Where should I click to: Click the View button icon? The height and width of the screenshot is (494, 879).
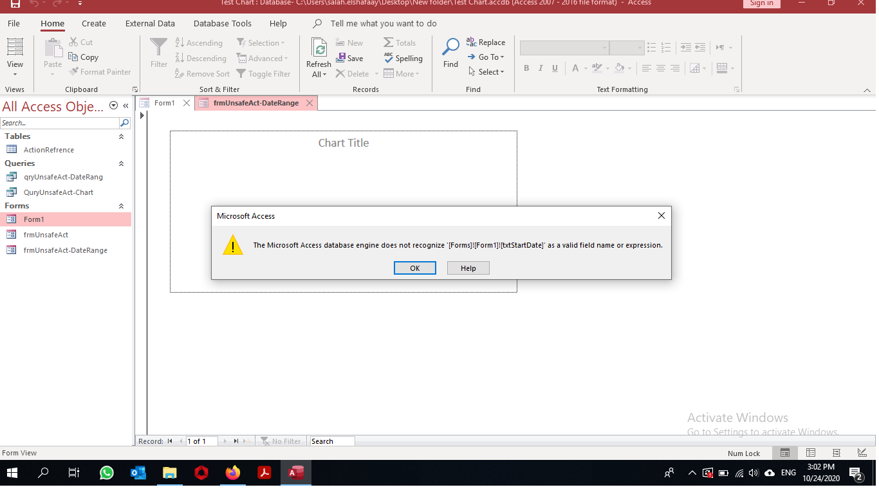15,47
